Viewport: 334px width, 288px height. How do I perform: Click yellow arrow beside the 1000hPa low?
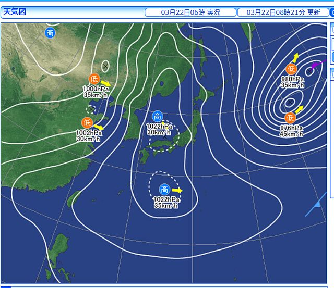[105, 82]
